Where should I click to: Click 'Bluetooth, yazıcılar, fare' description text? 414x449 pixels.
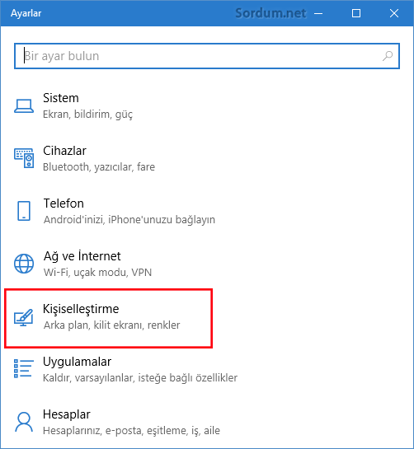[99, 167]
